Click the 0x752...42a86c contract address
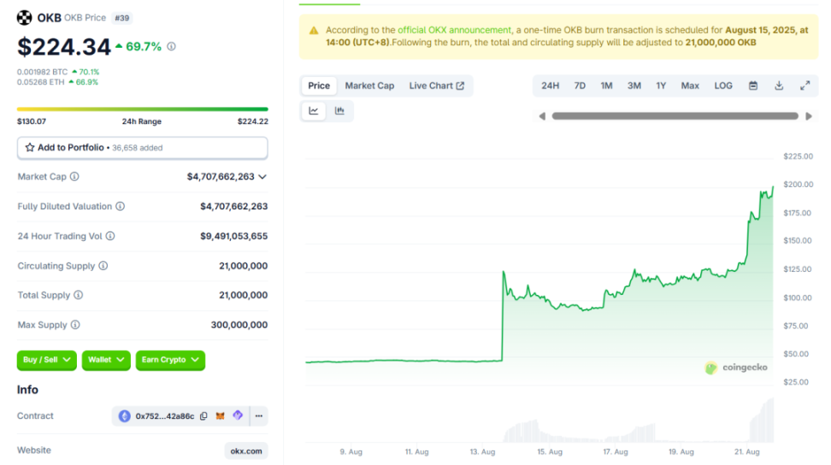This screenshot has width=831, height=465. [x=165, y=416]
